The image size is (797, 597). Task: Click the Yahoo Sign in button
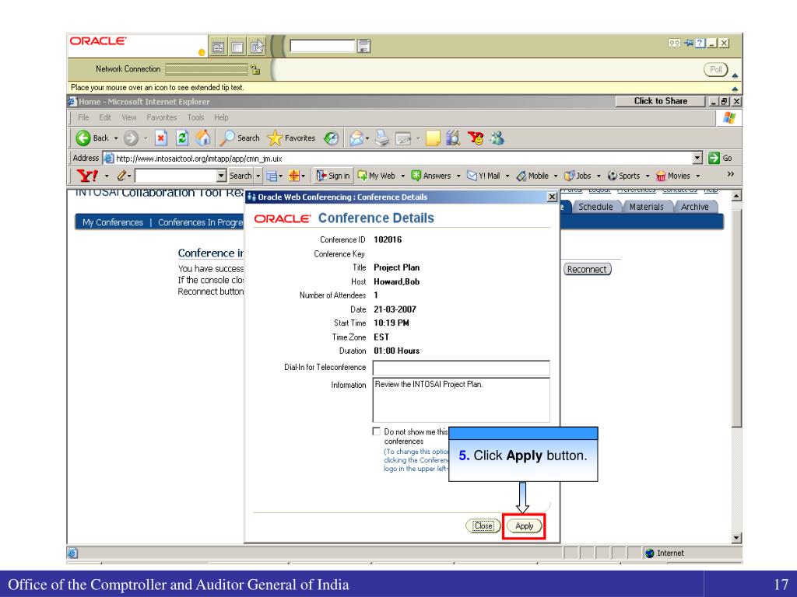tap(333, 176)
